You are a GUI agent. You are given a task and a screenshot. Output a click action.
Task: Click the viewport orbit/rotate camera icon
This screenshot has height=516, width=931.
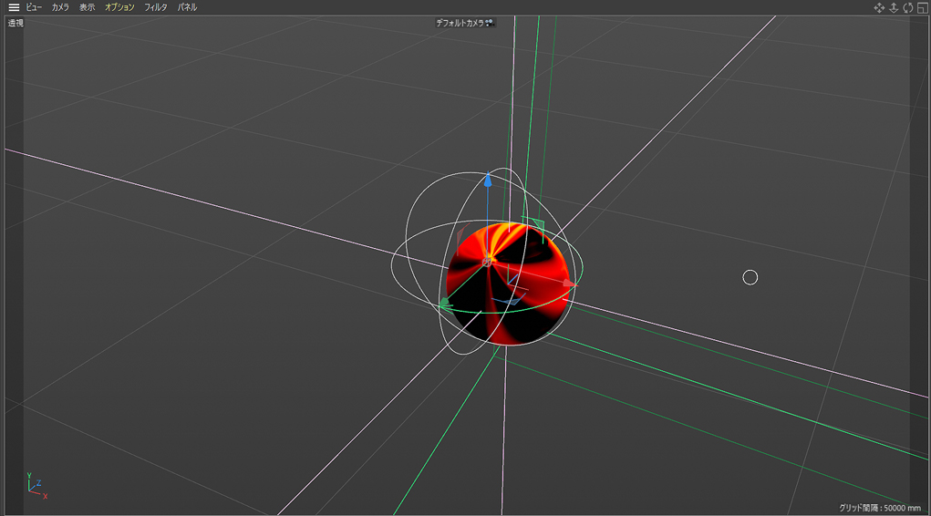pyautogui.click(x=908, y=7)
